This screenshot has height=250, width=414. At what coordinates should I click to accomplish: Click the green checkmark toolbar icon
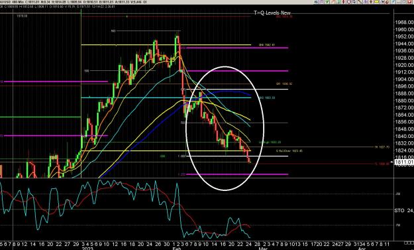[x=327, y=1]
